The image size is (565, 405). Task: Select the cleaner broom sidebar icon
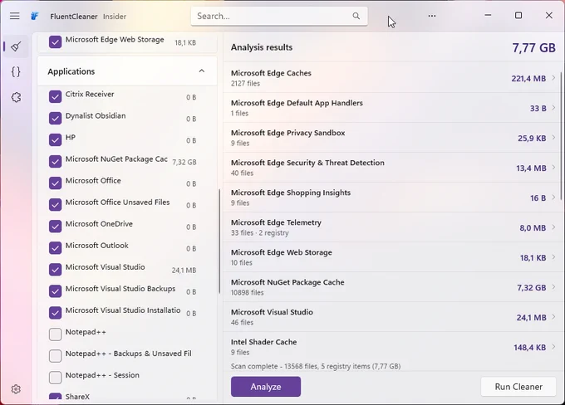(16, 46)
